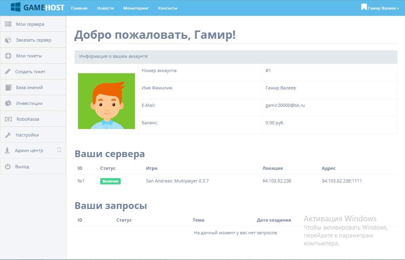405x260 pixels.
Task: Click the GAMEHOST logo in header
Action: (x=37, y=7)
